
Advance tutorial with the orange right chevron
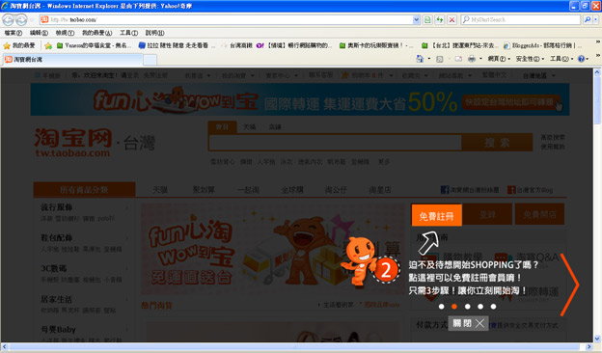coord(570,285)
